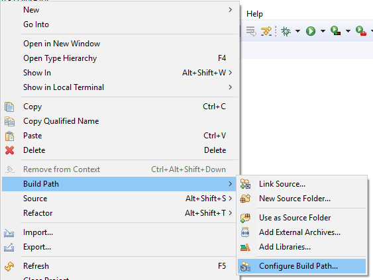Select the Import... entry
The width and height of the screenshot is (373, 280).
click(x=119, y=232)
